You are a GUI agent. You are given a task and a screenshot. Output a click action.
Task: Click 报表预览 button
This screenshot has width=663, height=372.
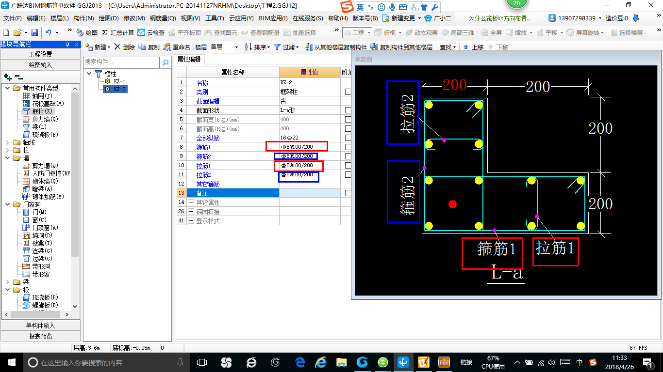(40, 336)
